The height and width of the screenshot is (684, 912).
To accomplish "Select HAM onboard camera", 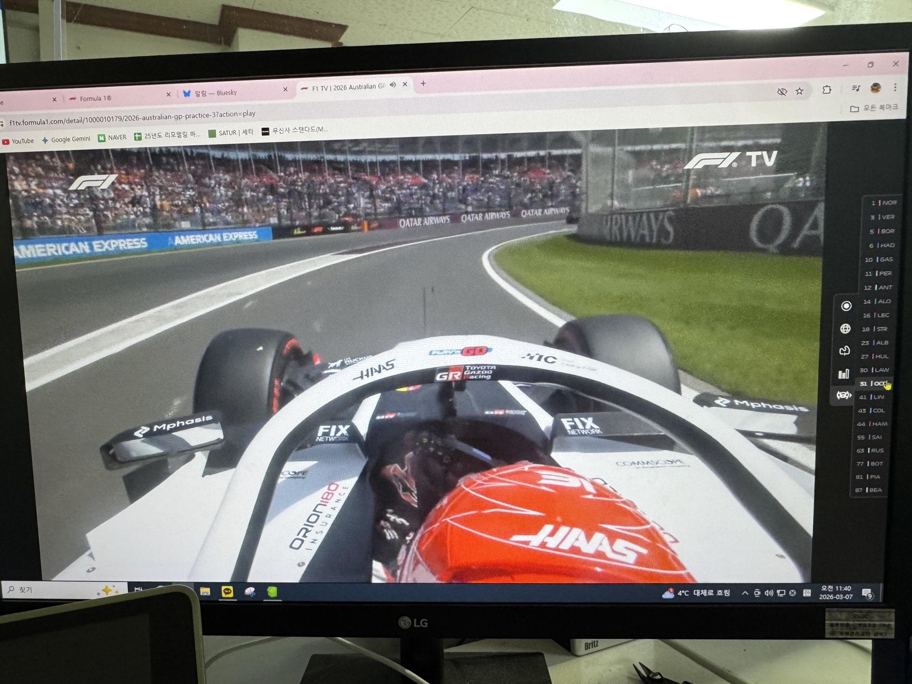I will (875, 424).
